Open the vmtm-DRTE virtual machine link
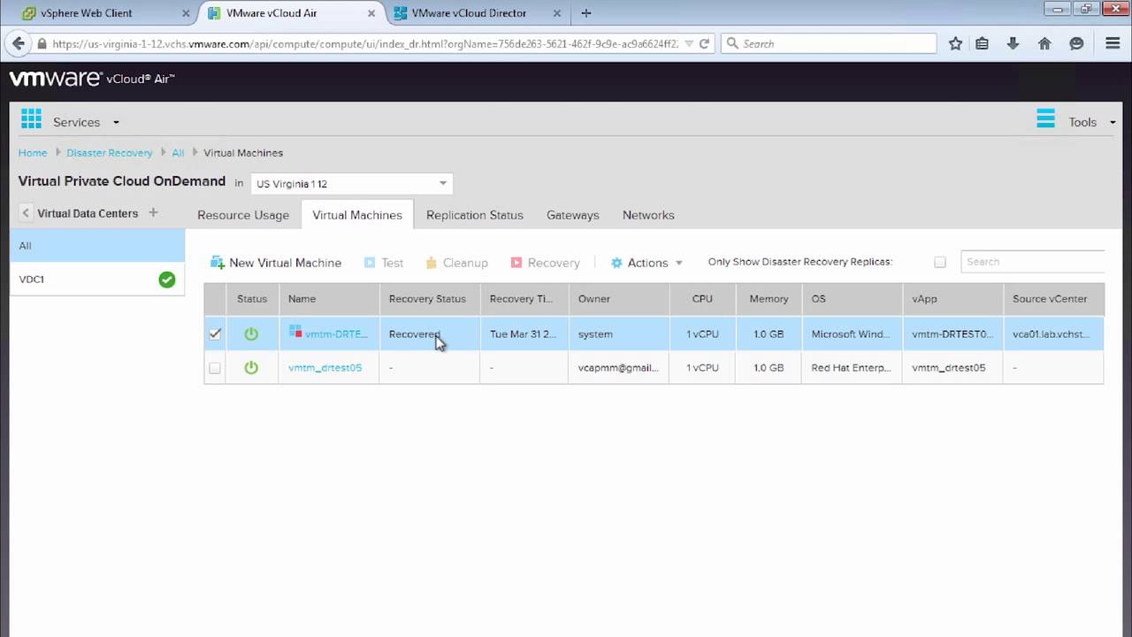This screenshot has height=637, width=1132. (336, 334)
